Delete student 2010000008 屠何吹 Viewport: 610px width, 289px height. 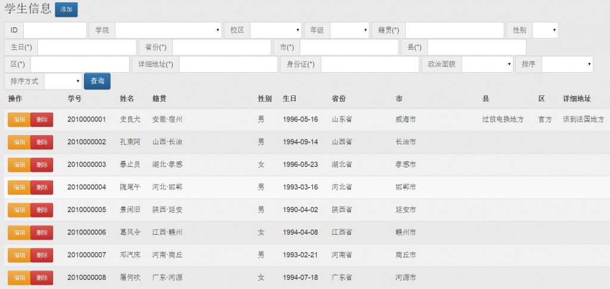click(42, 278)
